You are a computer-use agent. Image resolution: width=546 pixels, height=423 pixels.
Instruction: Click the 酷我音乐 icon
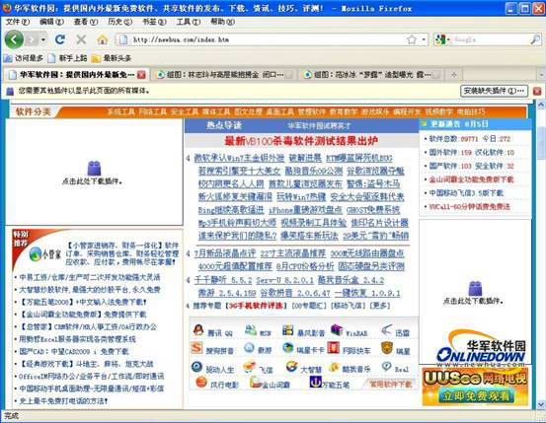click(334, 367)
